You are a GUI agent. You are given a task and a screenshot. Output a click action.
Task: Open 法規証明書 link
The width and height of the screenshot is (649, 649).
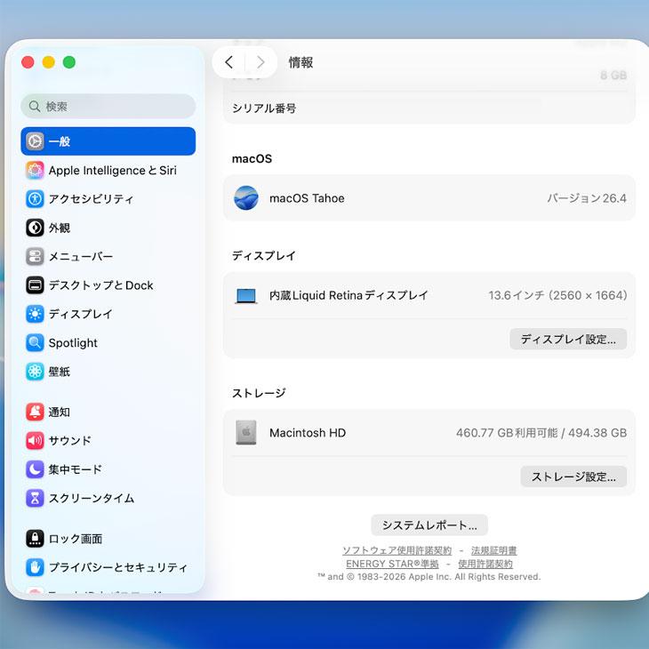click(493, 550)
